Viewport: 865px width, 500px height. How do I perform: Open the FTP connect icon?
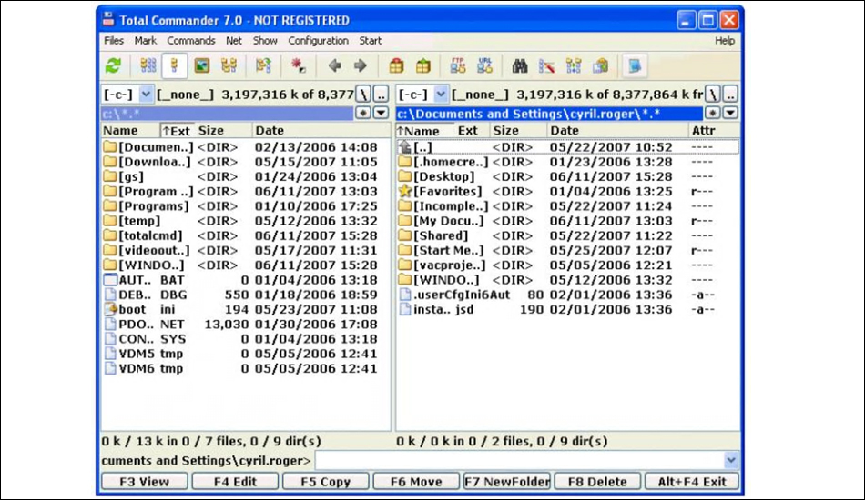tap(458, 66)
